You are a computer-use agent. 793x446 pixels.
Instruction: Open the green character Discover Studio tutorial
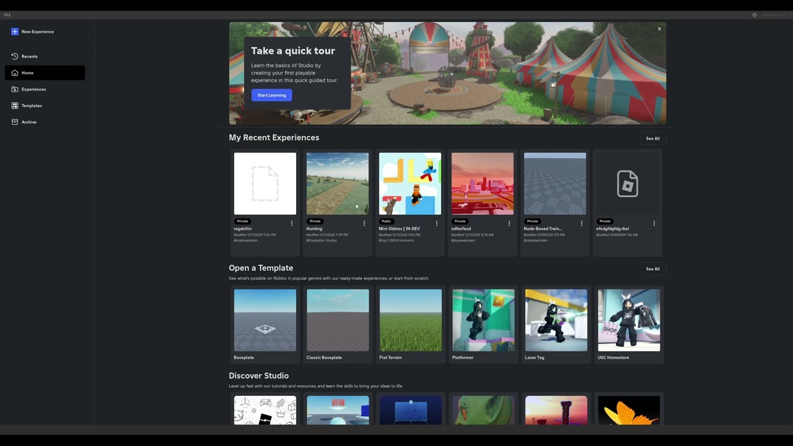[483, 410]
